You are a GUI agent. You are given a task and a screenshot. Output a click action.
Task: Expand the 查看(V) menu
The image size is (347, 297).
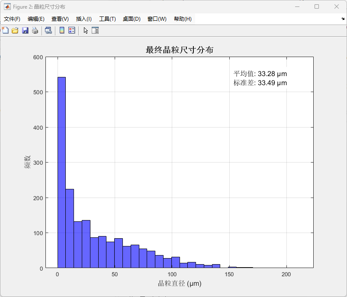point(60,19)
